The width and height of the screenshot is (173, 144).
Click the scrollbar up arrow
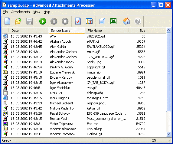168,30
